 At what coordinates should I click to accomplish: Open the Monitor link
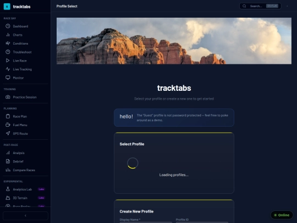tap(25, 78)
